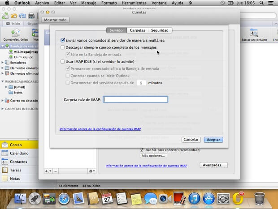The width and height of the screenshot is (278, 209).
Task: Click the Print toolbar icon
Action: [x=31, y=16]
